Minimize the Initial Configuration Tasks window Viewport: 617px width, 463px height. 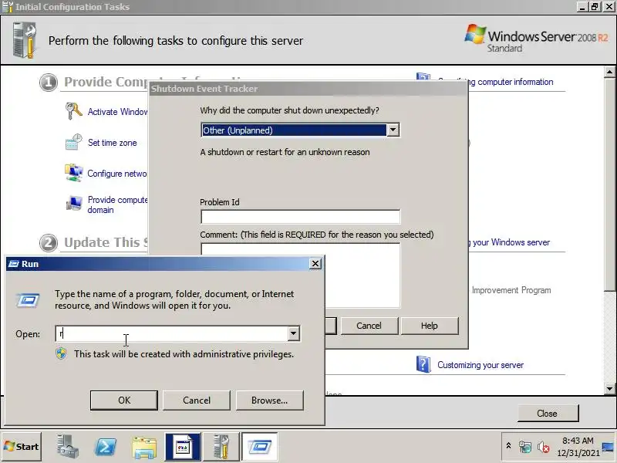tap(582, 7)
